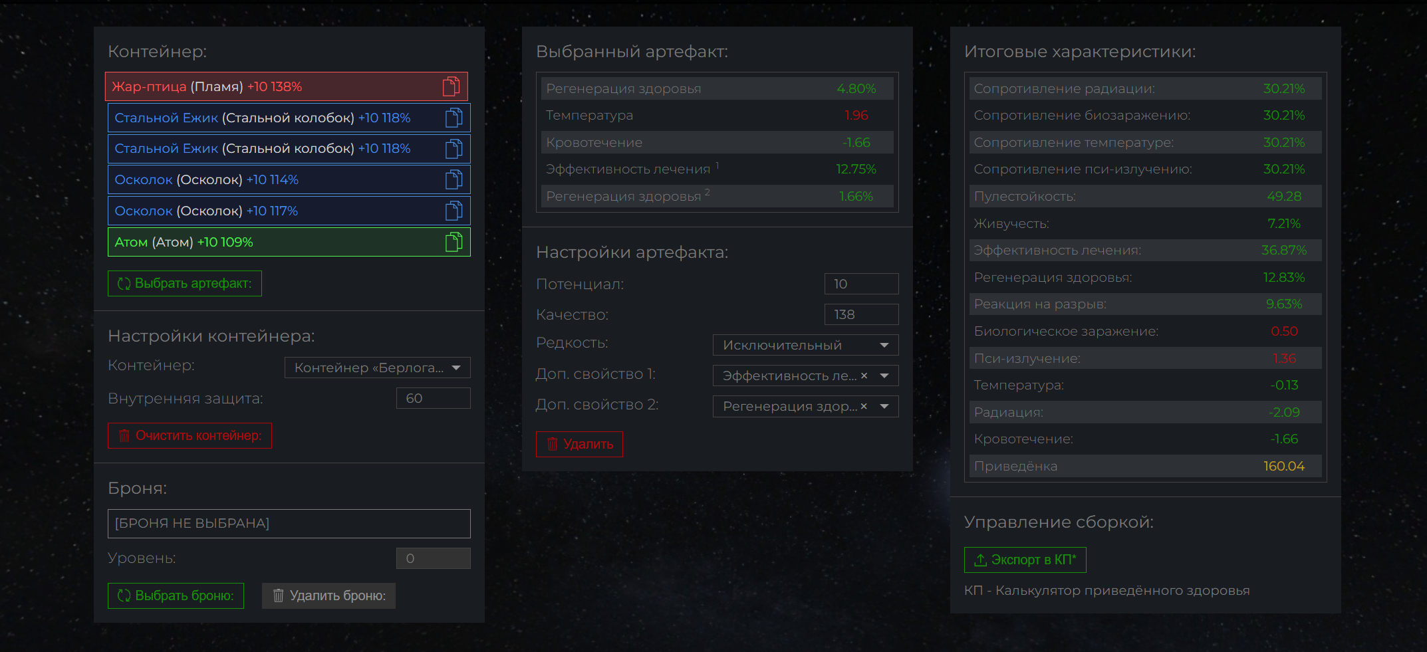Image resolution: width=1427 pixels, height=652 pixels.
Task: Click the Приведёнка 160.04 value
Action: [1284, 466]
